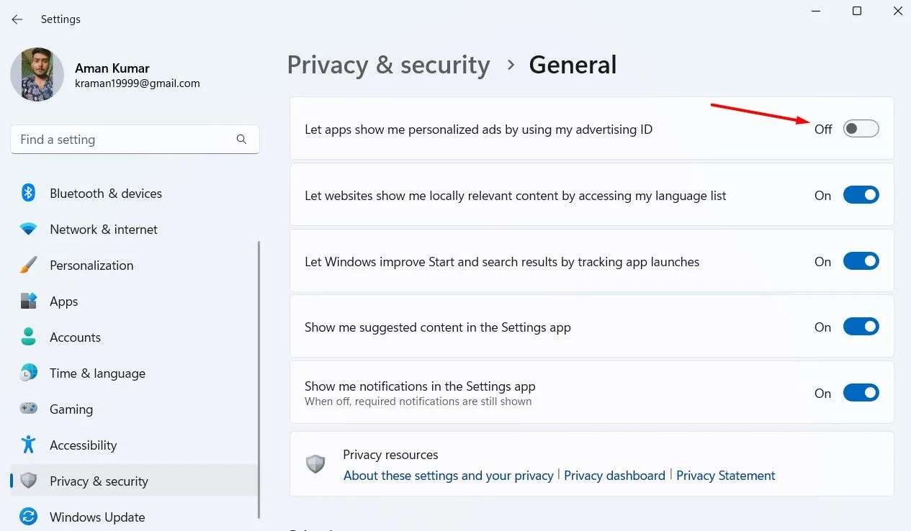
Task: Turn off tracking app launches toggle
Action: click(861, 261)
